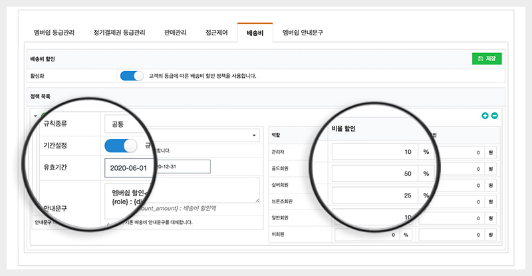532x276 pixels.
Task: Remove the policy with the minus icon
Action: (494, 116)
